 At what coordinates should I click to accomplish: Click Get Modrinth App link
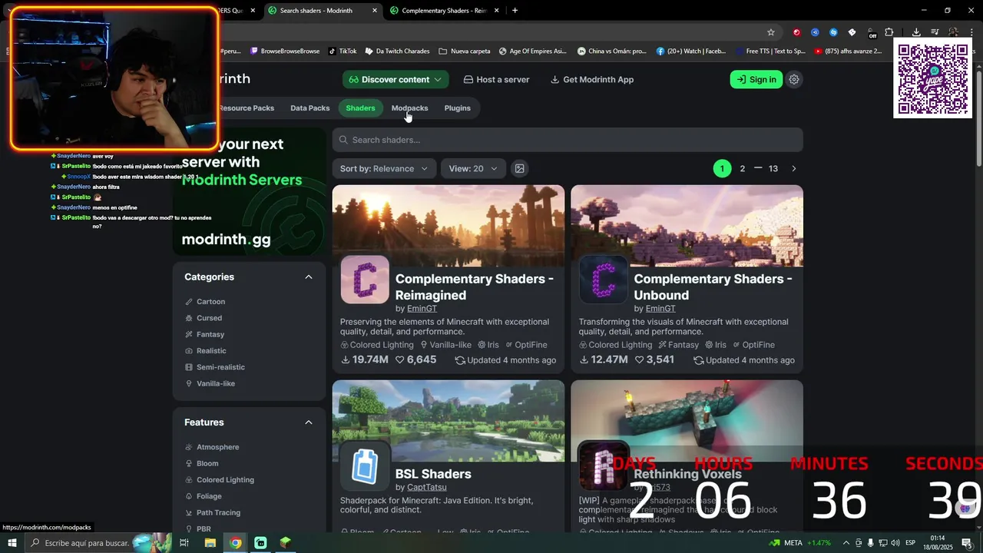592,79
